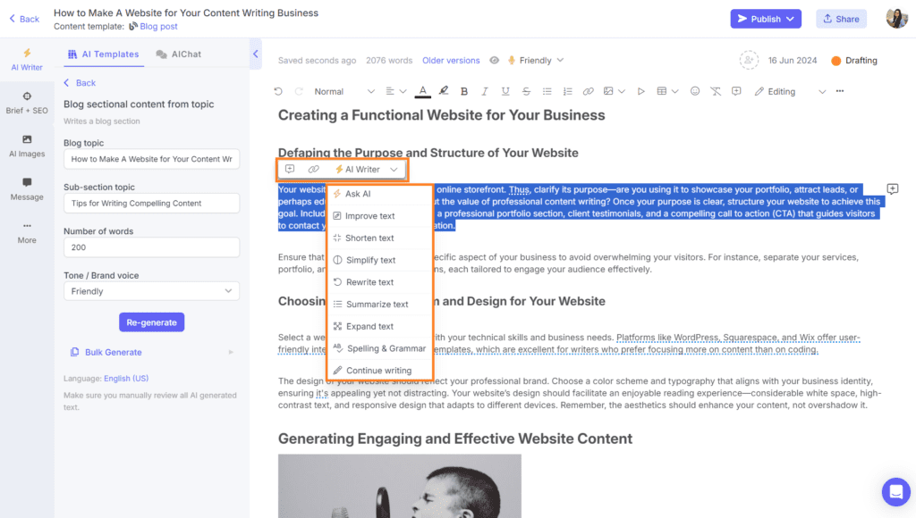Screen dimensions: 916x518
Task: Select Ask AI from the menu
Action: (379, 194)
